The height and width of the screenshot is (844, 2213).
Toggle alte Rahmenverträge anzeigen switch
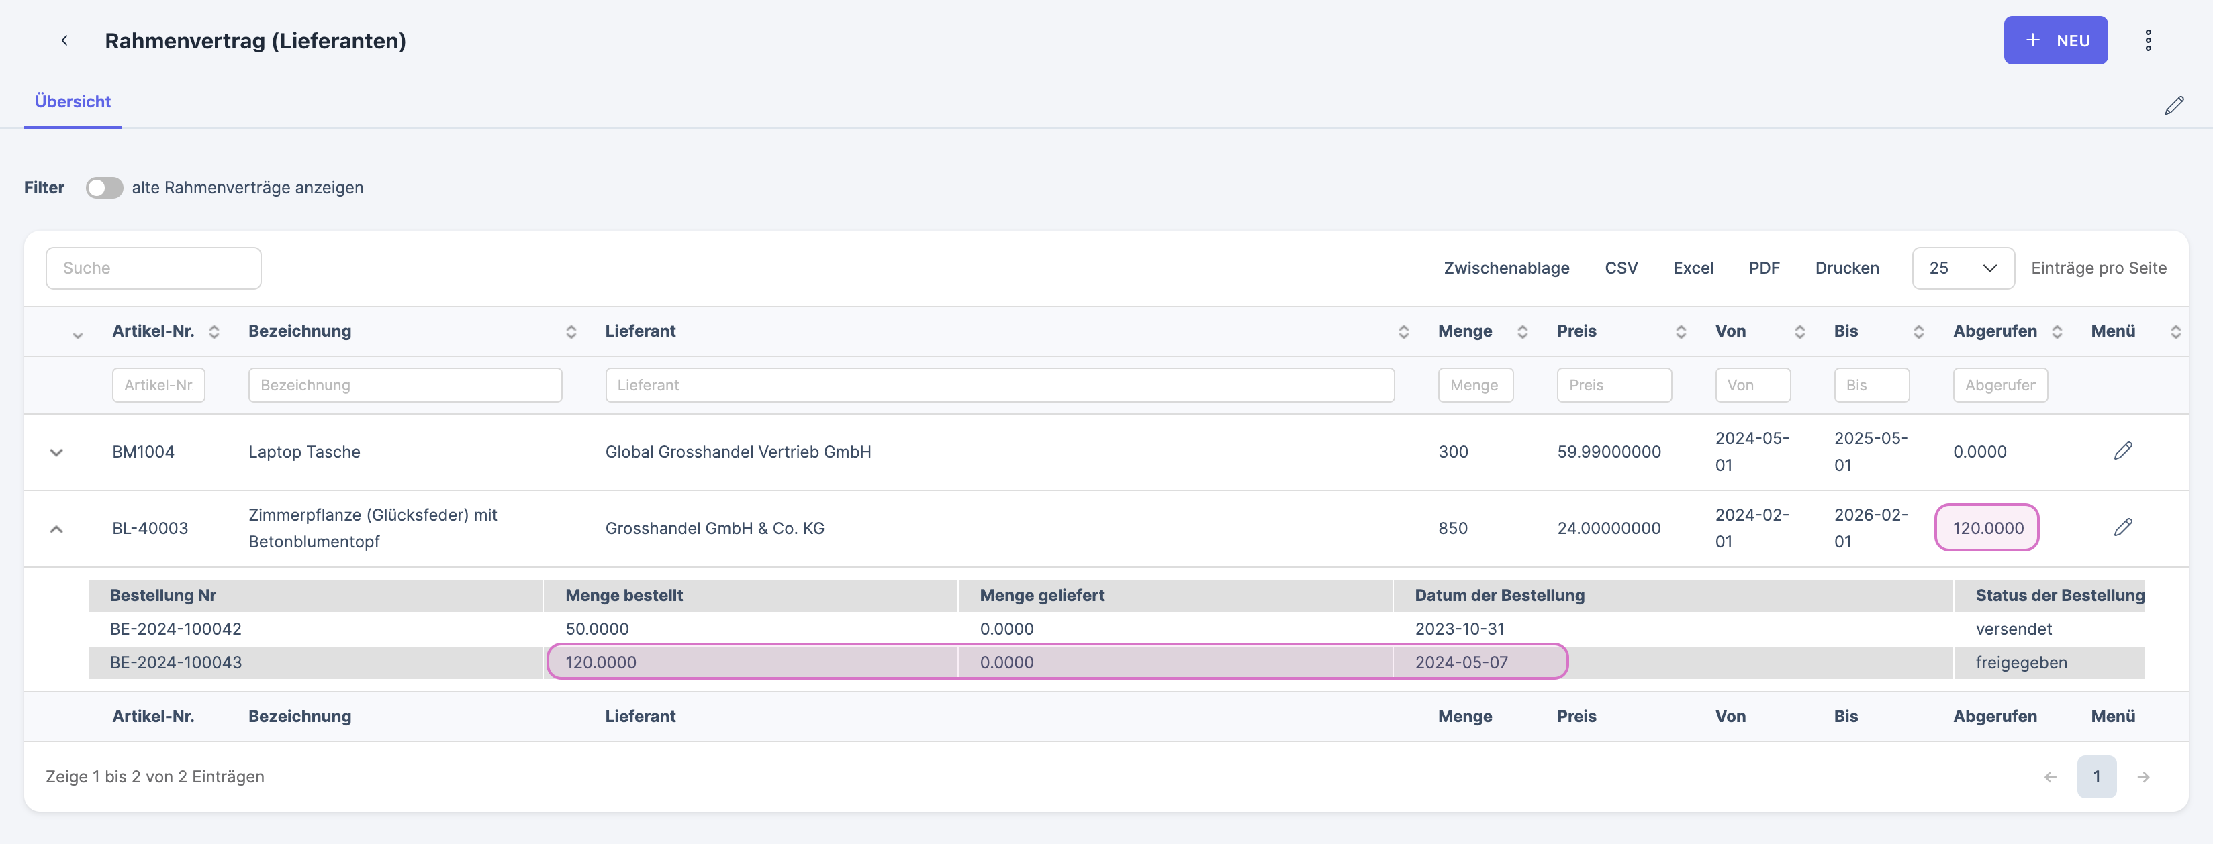[x=104, y=187]
